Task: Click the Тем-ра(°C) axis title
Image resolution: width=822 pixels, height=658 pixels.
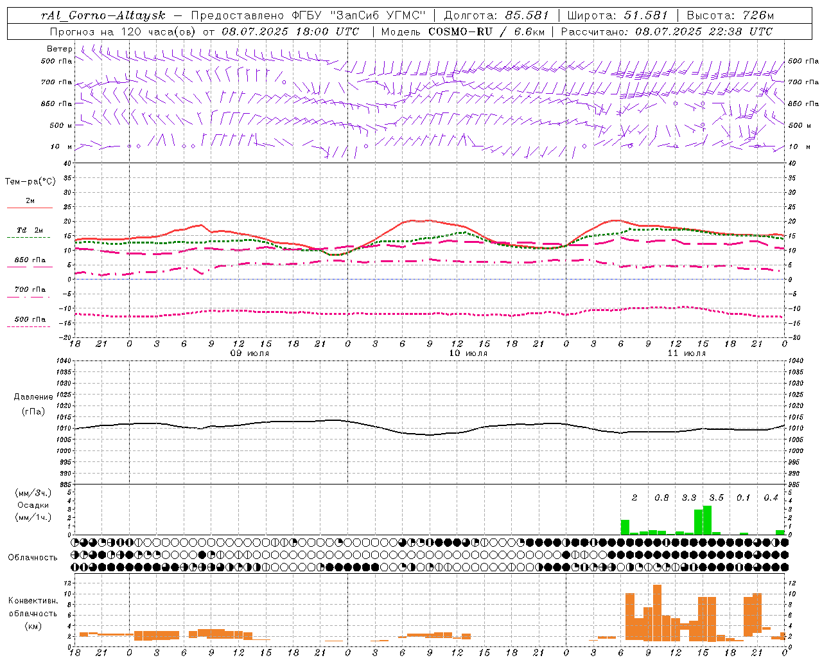Action: pos(30,182)
